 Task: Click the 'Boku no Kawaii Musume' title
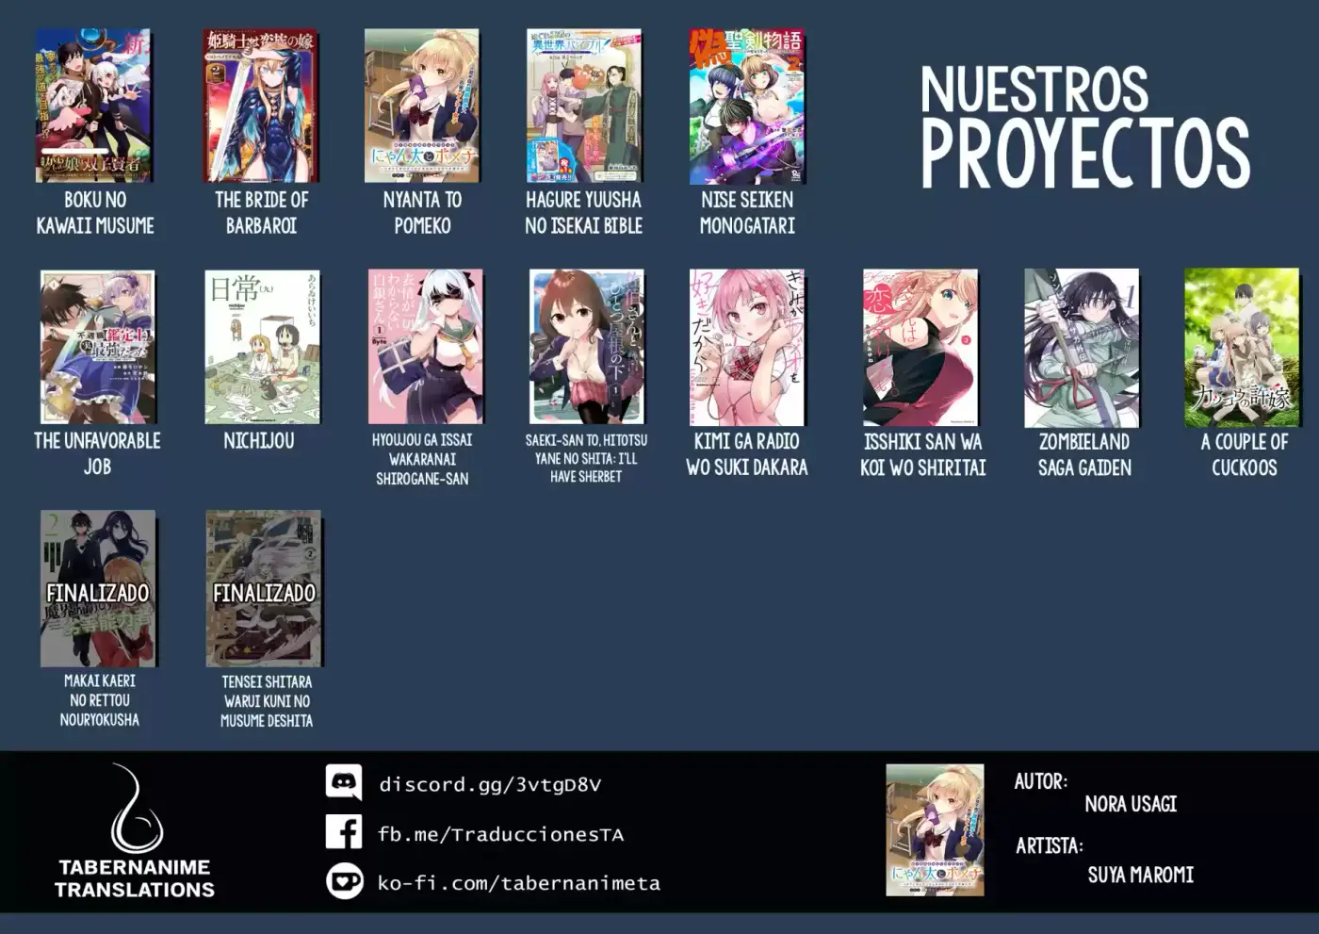[95, 212]
